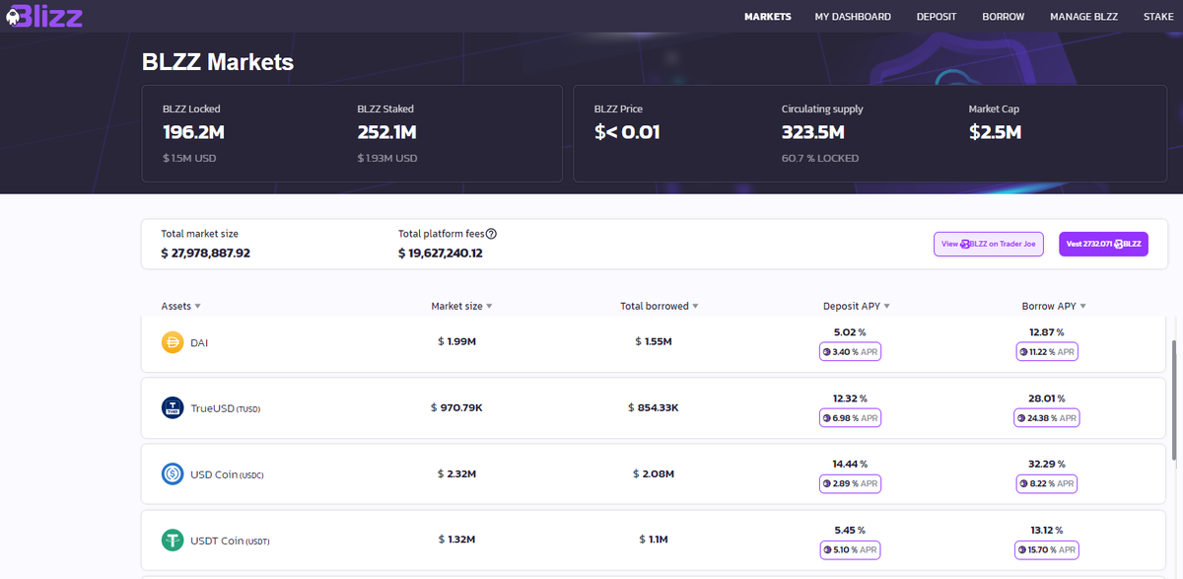1183x579 pixels.
Task: Sort by Deposit APY column arrow
Action: click(x=887, y=307)
